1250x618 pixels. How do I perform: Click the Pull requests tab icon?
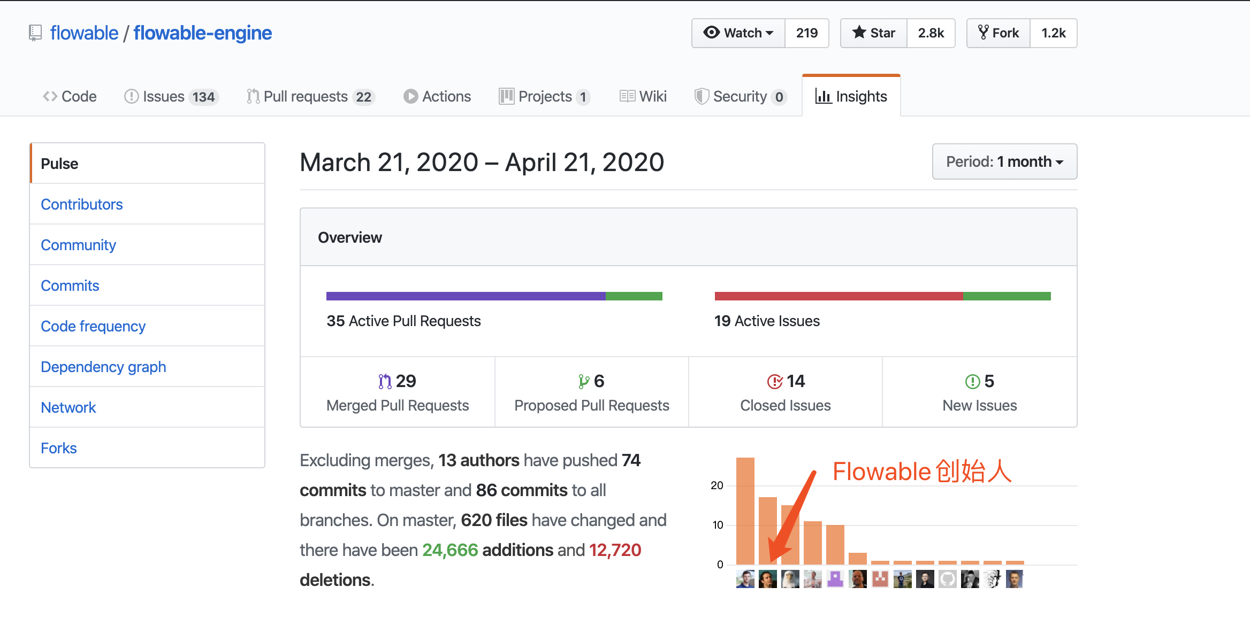[253, 96]
